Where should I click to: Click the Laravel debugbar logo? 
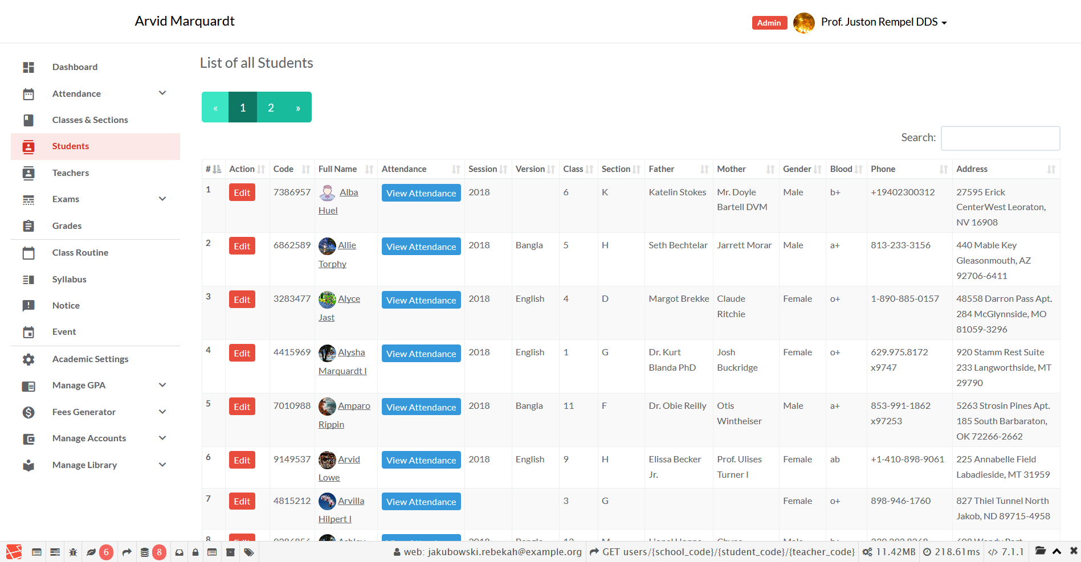pos(14,552)
